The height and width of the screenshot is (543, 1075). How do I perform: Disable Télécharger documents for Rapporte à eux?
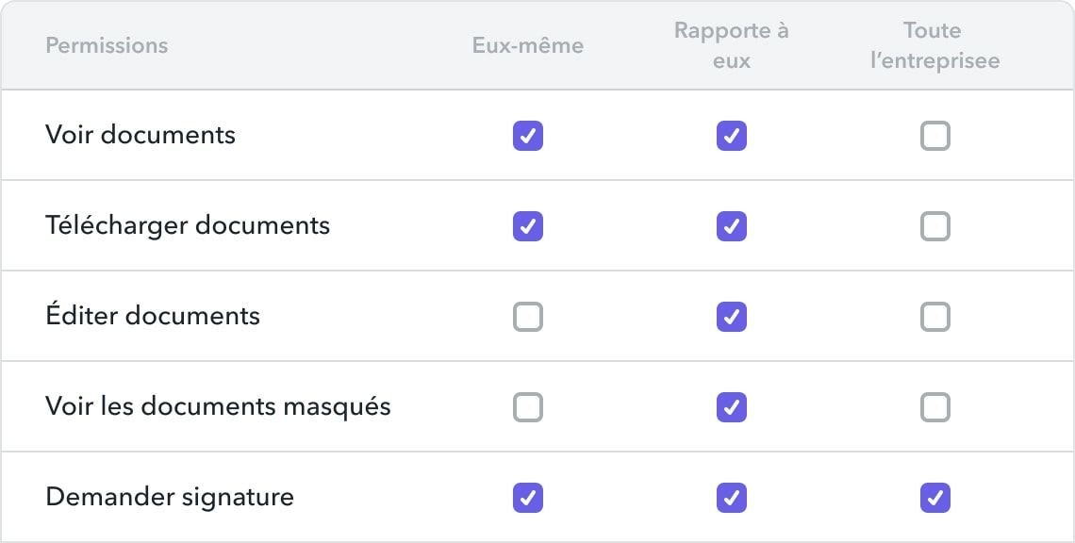(x=732, y=226)
